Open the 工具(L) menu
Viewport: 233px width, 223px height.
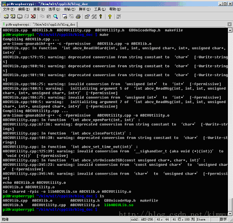point(100,9)
